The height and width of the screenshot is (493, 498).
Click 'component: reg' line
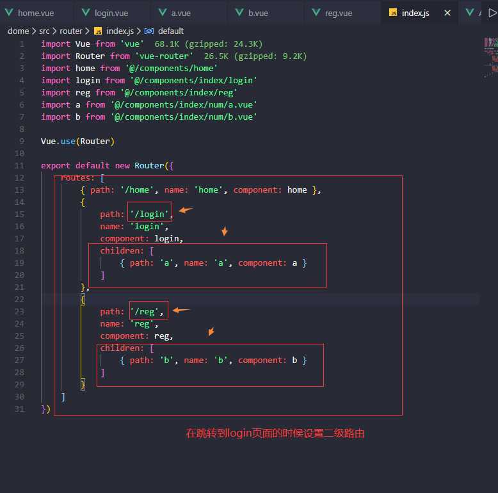tap(136, 336)
